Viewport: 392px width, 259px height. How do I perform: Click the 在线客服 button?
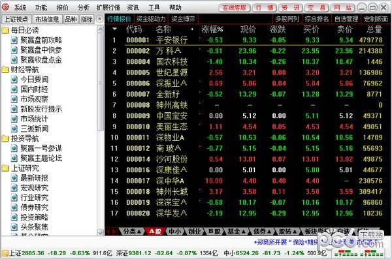tap(235, 8)
